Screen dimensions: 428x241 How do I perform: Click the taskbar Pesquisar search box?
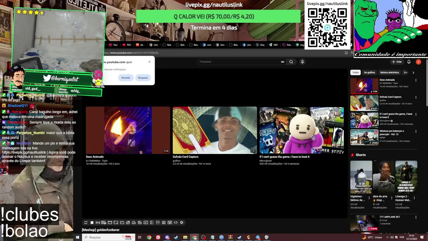(108, 237)
